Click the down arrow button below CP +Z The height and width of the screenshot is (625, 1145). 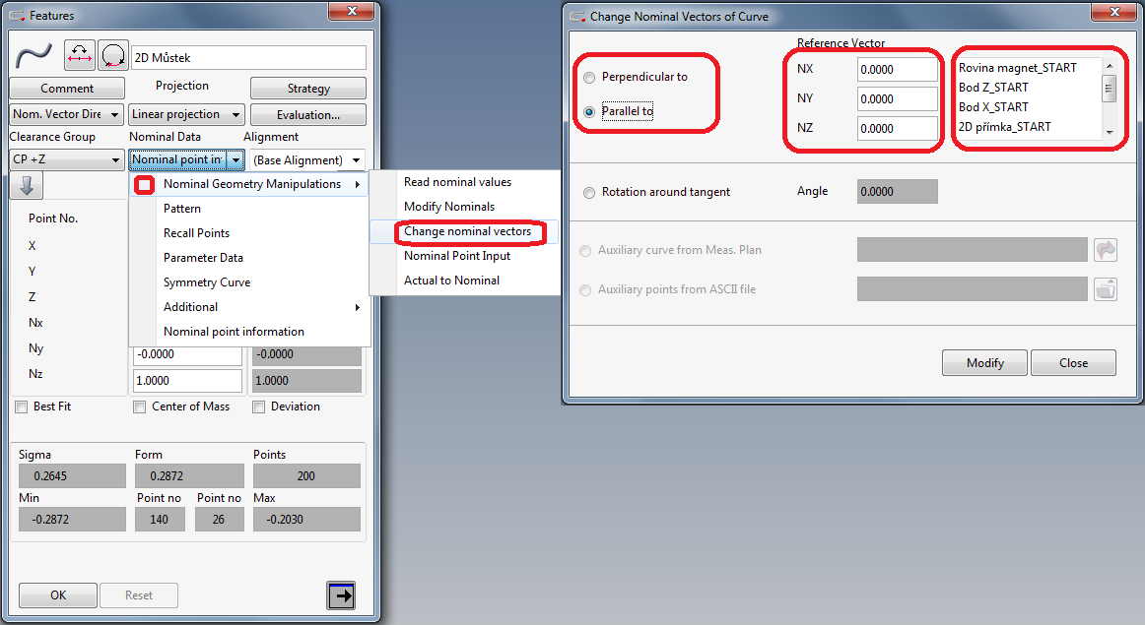[x=27, y=185]
